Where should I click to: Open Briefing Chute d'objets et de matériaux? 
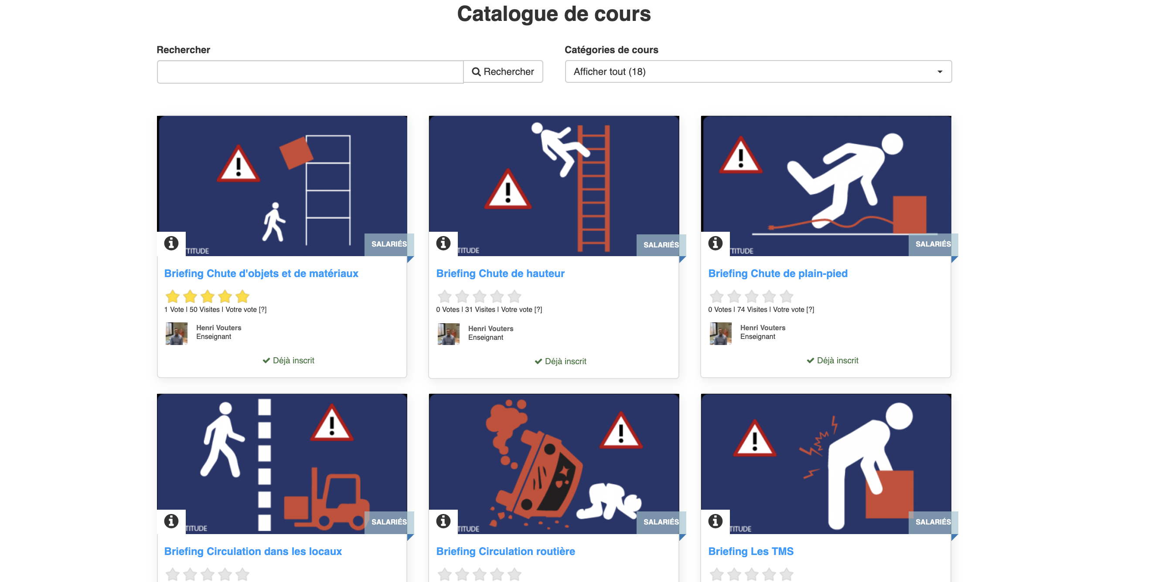tap(261, 273)
